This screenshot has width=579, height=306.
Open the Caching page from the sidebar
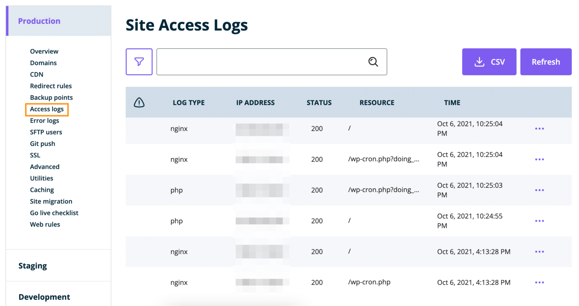[42, 189]
